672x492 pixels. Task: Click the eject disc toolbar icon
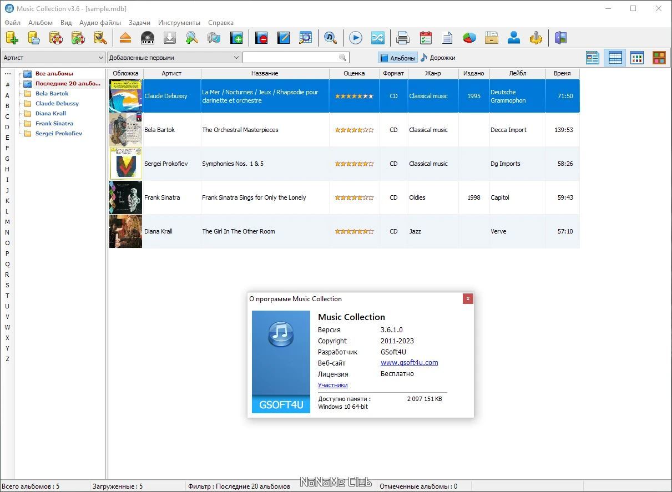125,38
